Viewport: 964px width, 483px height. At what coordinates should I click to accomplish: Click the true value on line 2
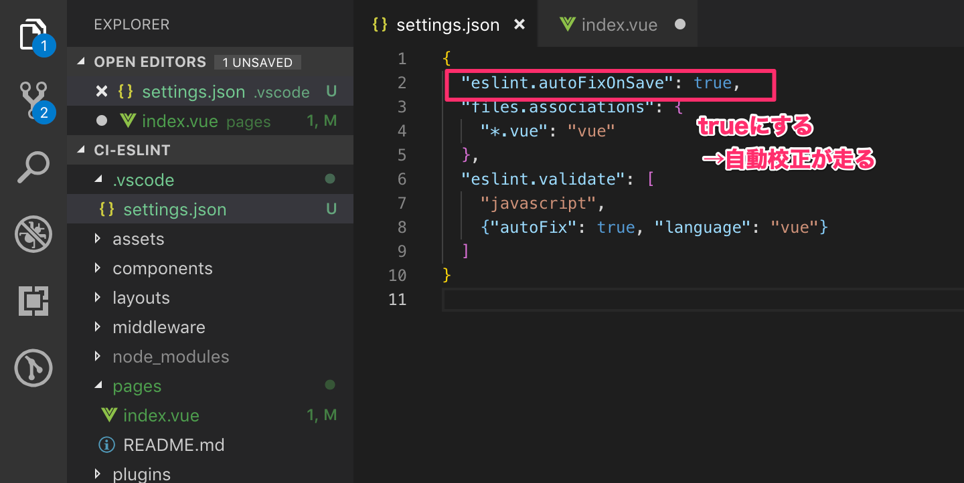point(713,83)
